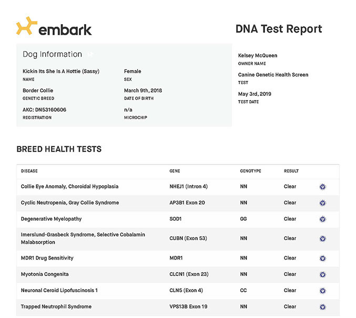Click the DISEASE column header
Image resolution: width=356 pixels, height=318 pixels.
coord(29,171)
